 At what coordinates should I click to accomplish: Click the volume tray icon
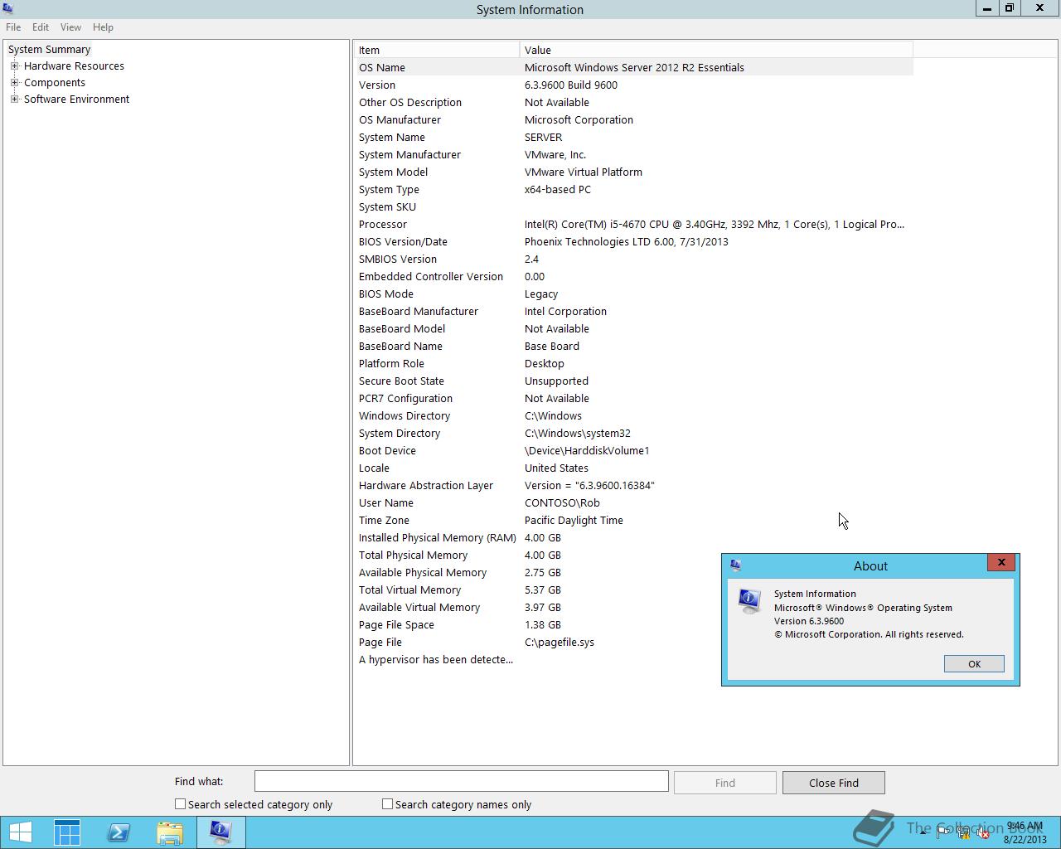(983, 832)
